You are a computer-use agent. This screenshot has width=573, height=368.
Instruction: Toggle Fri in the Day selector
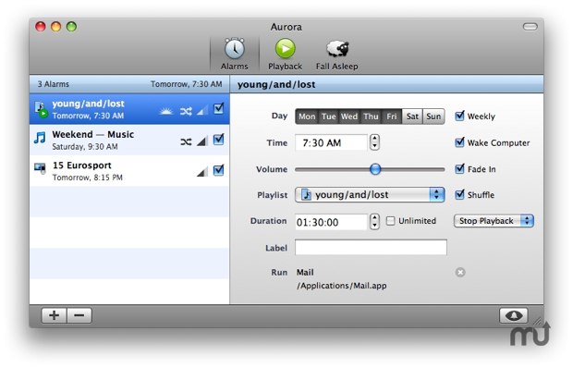(392, 117)
